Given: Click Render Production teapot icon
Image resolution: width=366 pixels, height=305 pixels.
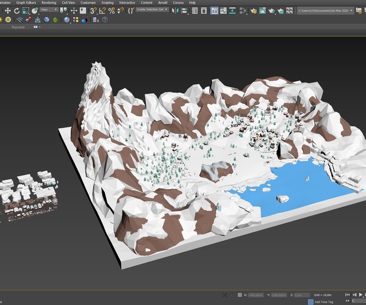Looking at the screenshot, I should pyautogui.click(x=271, y=11).
